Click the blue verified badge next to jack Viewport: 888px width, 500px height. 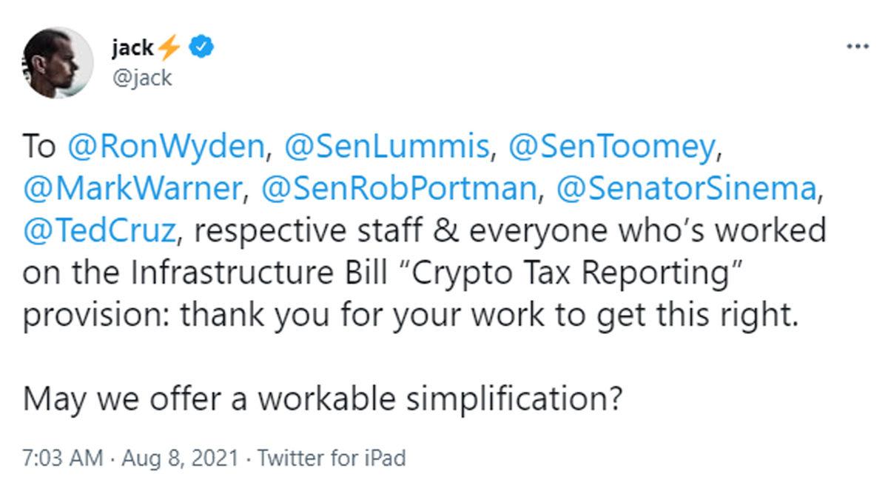click(x=200, y=46)
